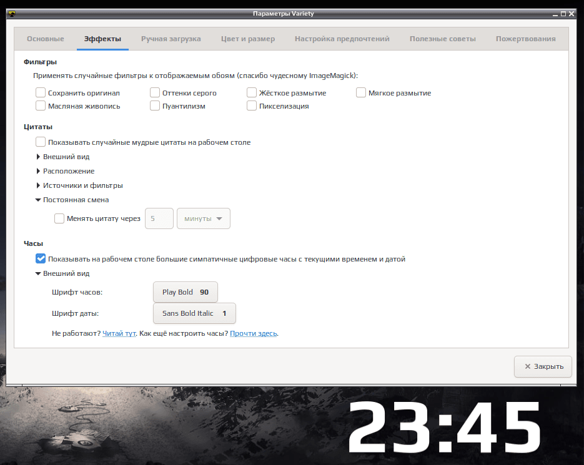This screenshot has width=584, height=465.
Task: Follow the Читай тут link
Action: point(119,333)
